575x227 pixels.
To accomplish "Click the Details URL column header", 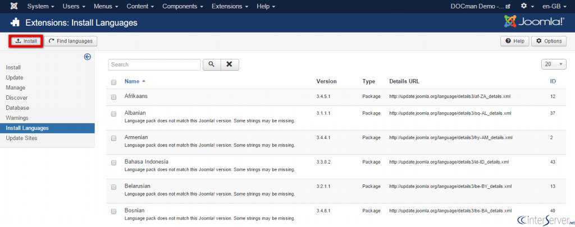I will [x=404, y=81].
